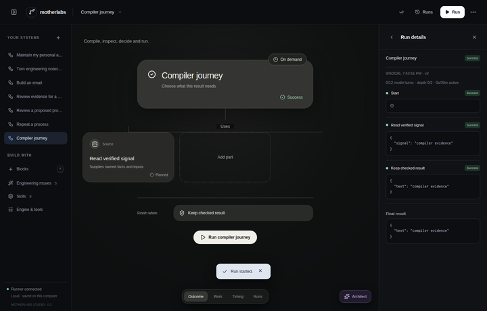
Task: Click the Compiler journey check circle icon
Action: pyautogui.click(x=152, y=74)
